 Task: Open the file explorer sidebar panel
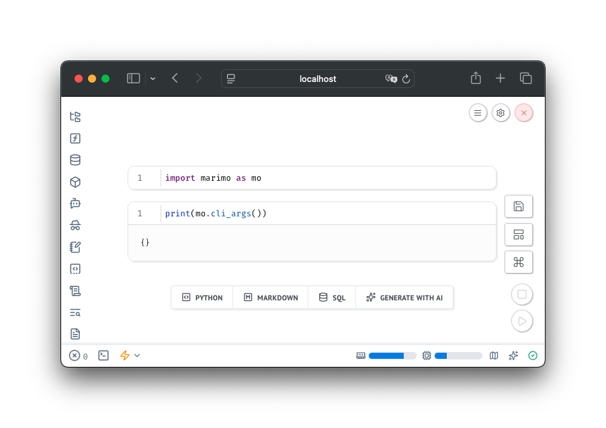click(x=75, y=117)
